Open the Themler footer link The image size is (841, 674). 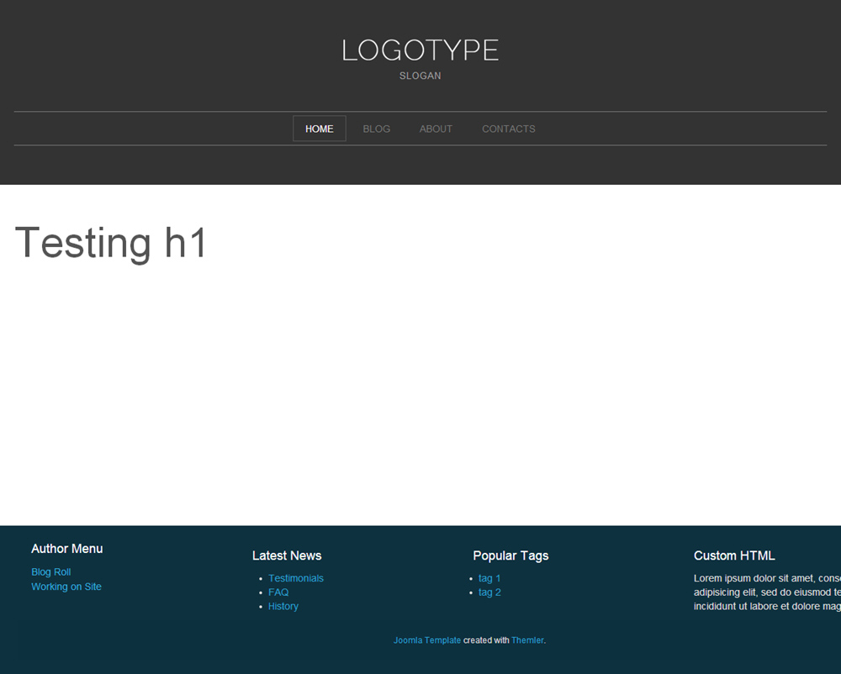527,640
